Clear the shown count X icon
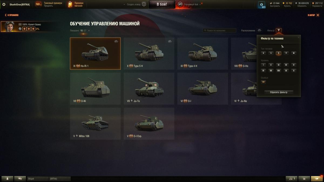 tap(89, 31)
